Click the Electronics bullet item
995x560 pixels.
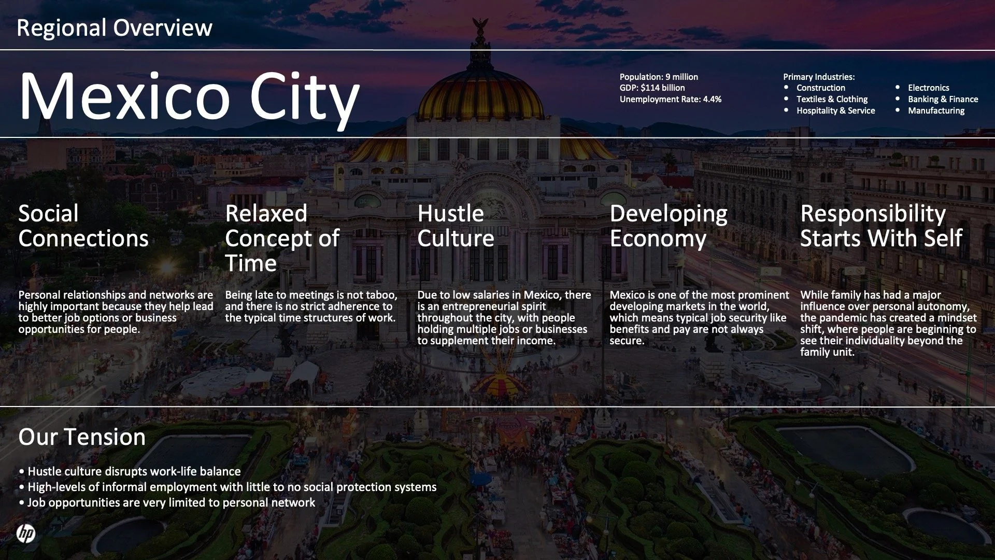click(928, 88)
